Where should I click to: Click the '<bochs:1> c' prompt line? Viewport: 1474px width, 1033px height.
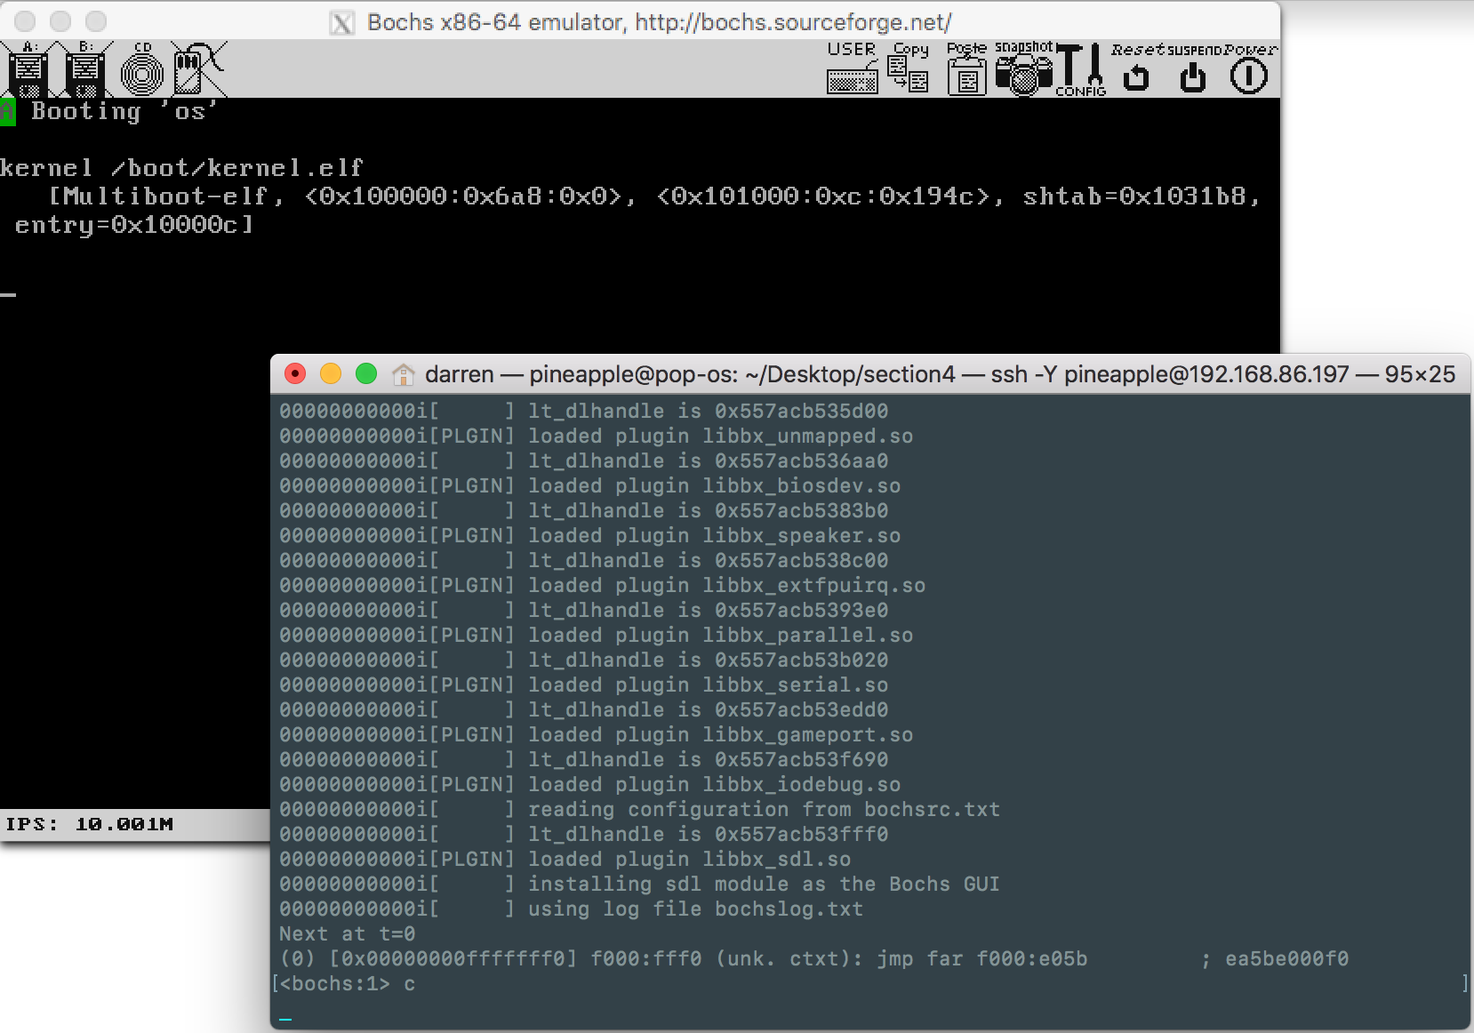click(x=348, y=984)
